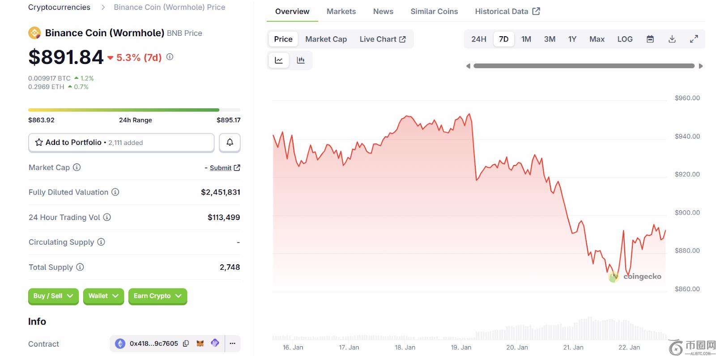Expand the chart to fullscreen
The width and height of the screenshot is (716, 356).
[x=694, y=39]
